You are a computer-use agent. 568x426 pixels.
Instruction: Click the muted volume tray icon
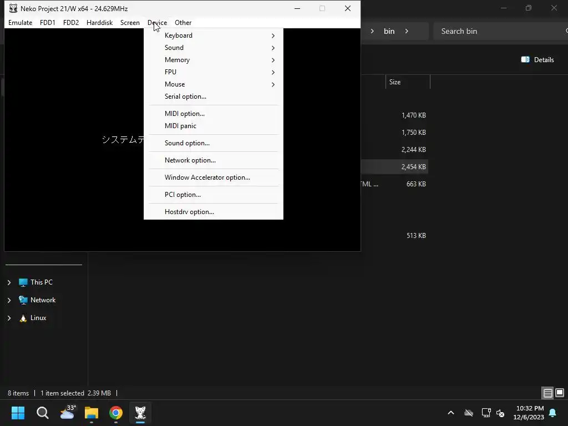[500, 413]
